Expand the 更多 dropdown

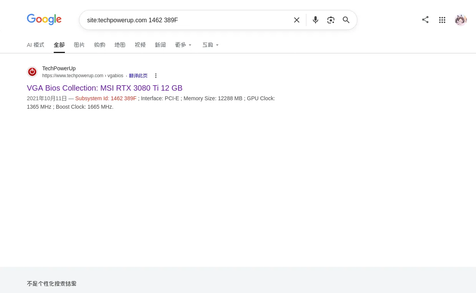click(183, 45)
